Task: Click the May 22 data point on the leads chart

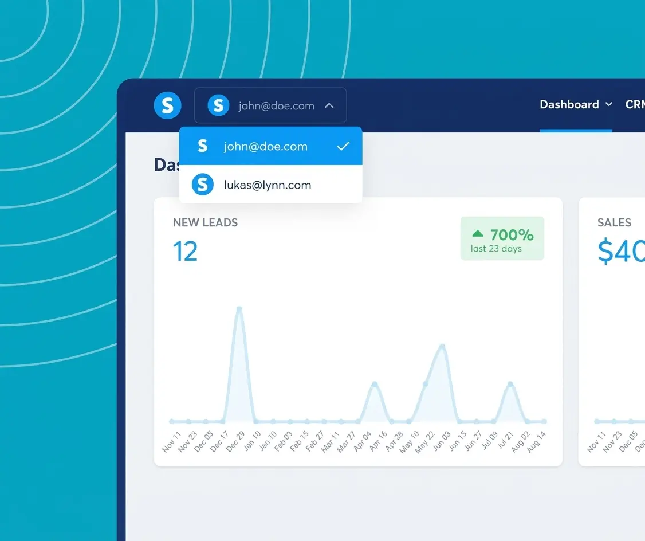Action: tap(426, 384)
